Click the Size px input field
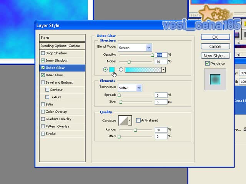The height and width of the screenshot is (184, 246). [x=161, y=102]
